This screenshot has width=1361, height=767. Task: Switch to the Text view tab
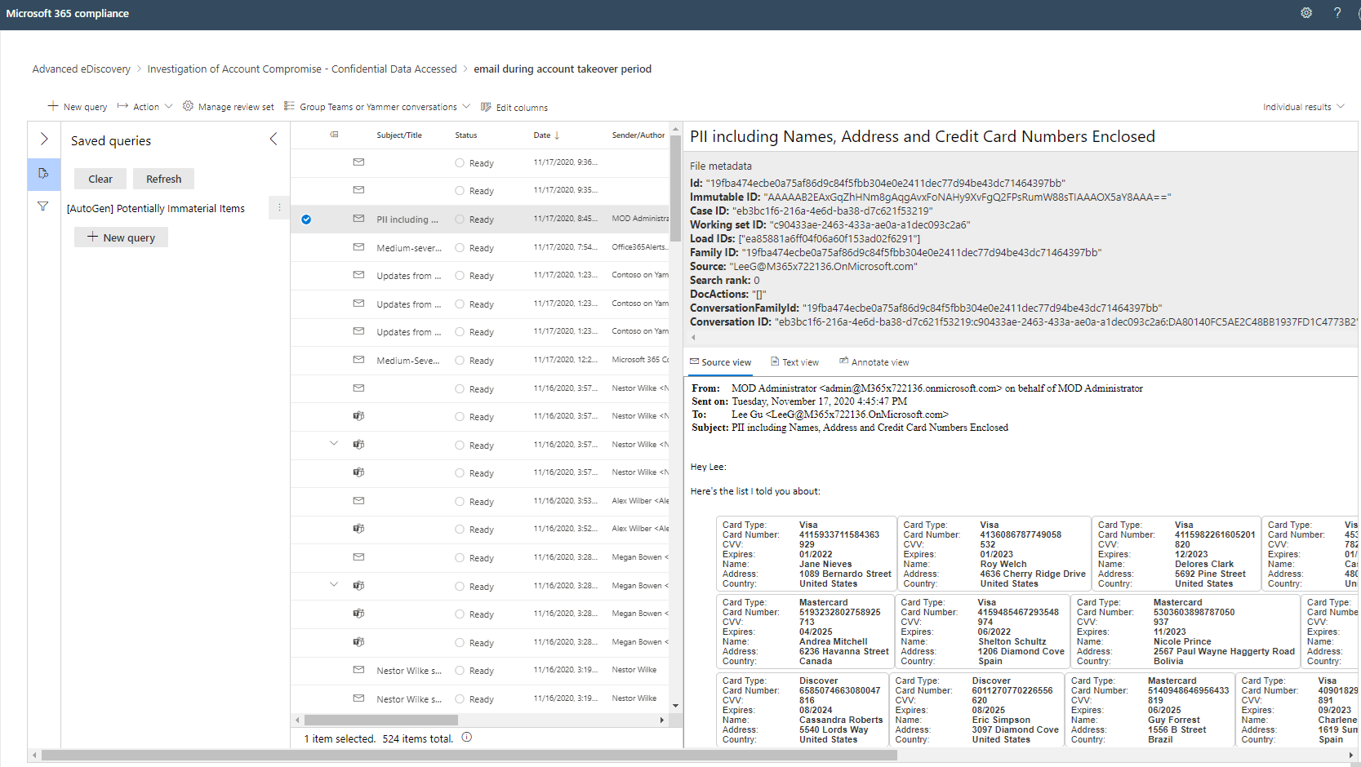coord(794,362)
